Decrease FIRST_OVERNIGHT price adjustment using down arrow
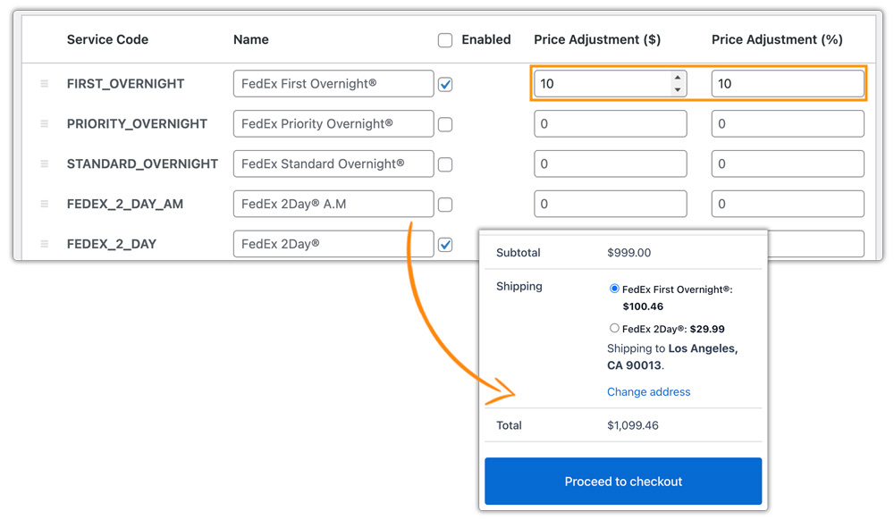The image size is (894, 520). click(x=679, y=88)
